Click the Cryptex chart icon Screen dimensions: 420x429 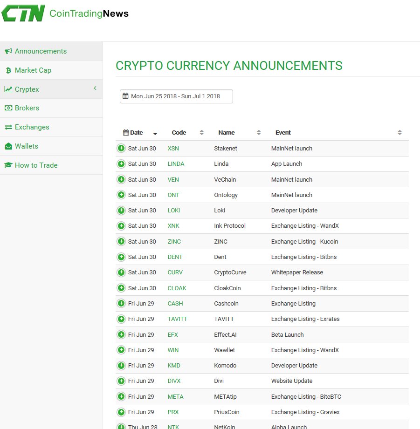point(8,89)
